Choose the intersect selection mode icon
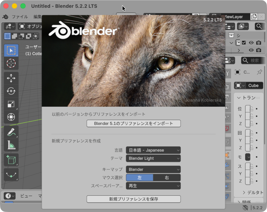This screenshot has width=267, height=212. tap(36, 36)
